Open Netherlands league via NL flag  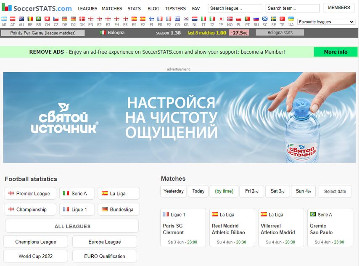point(195,19)
